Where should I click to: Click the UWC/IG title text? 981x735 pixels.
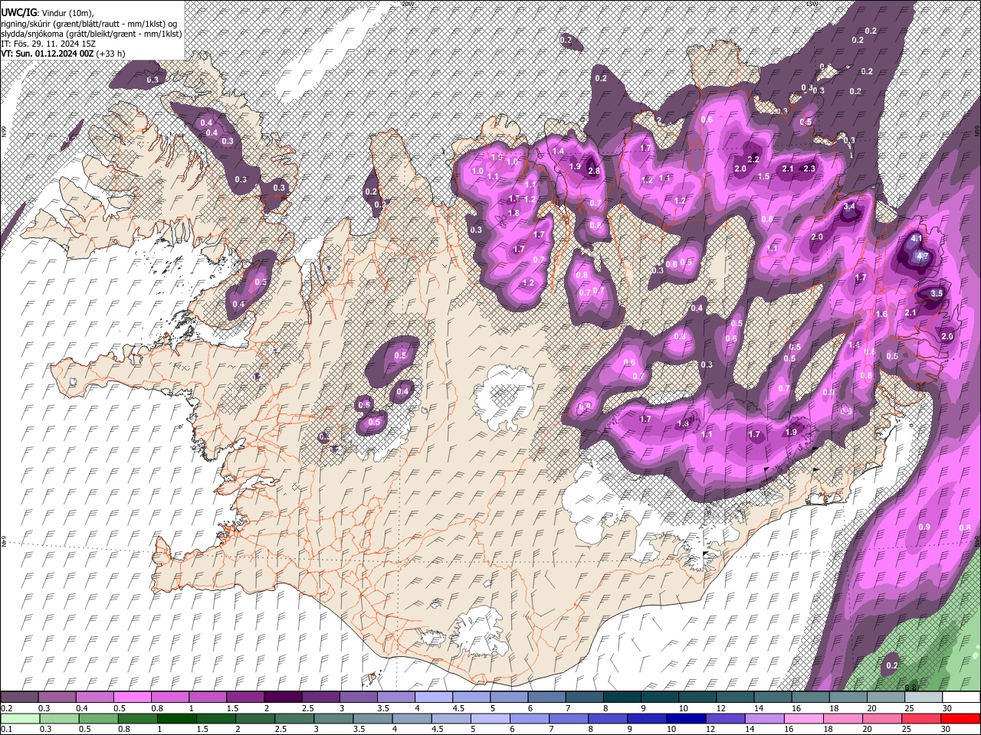[x=18, y=12]
